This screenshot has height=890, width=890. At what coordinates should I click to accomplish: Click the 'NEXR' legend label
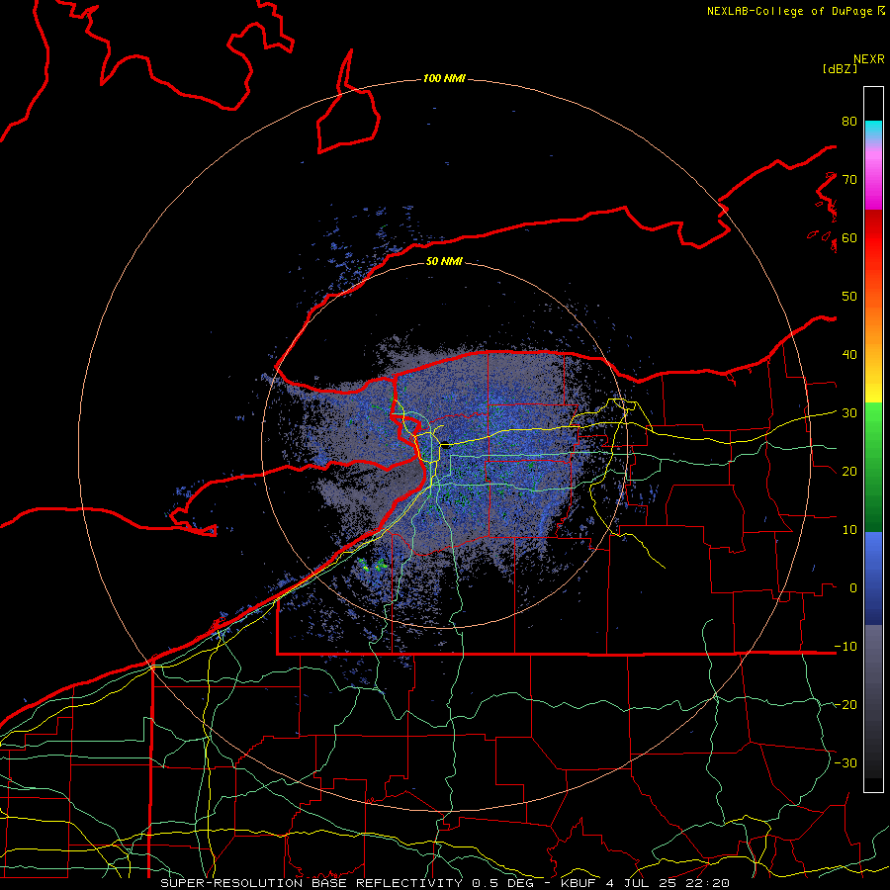[869, 58]
